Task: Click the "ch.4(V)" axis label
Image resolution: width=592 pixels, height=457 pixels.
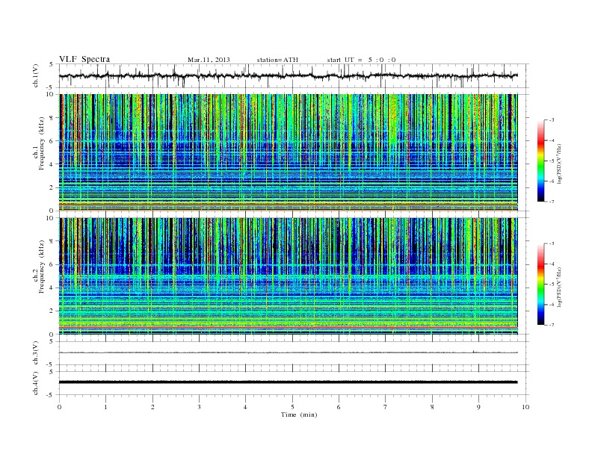Action: pyautogui.click(x=36, y=383)
